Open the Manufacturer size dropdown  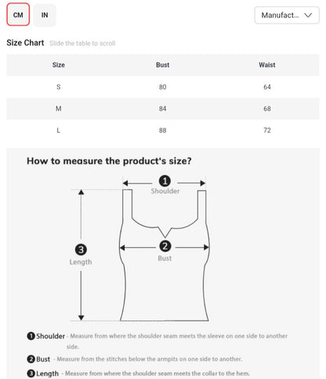pyautogui.click(x=287, y=15)
